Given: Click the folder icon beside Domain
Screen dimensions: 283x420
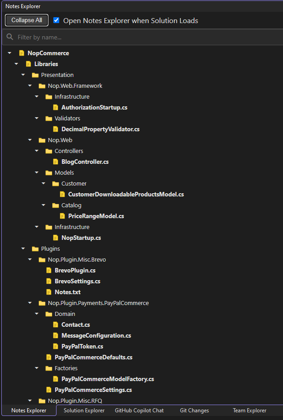Looking at the screenshot, I should point(49,314).
